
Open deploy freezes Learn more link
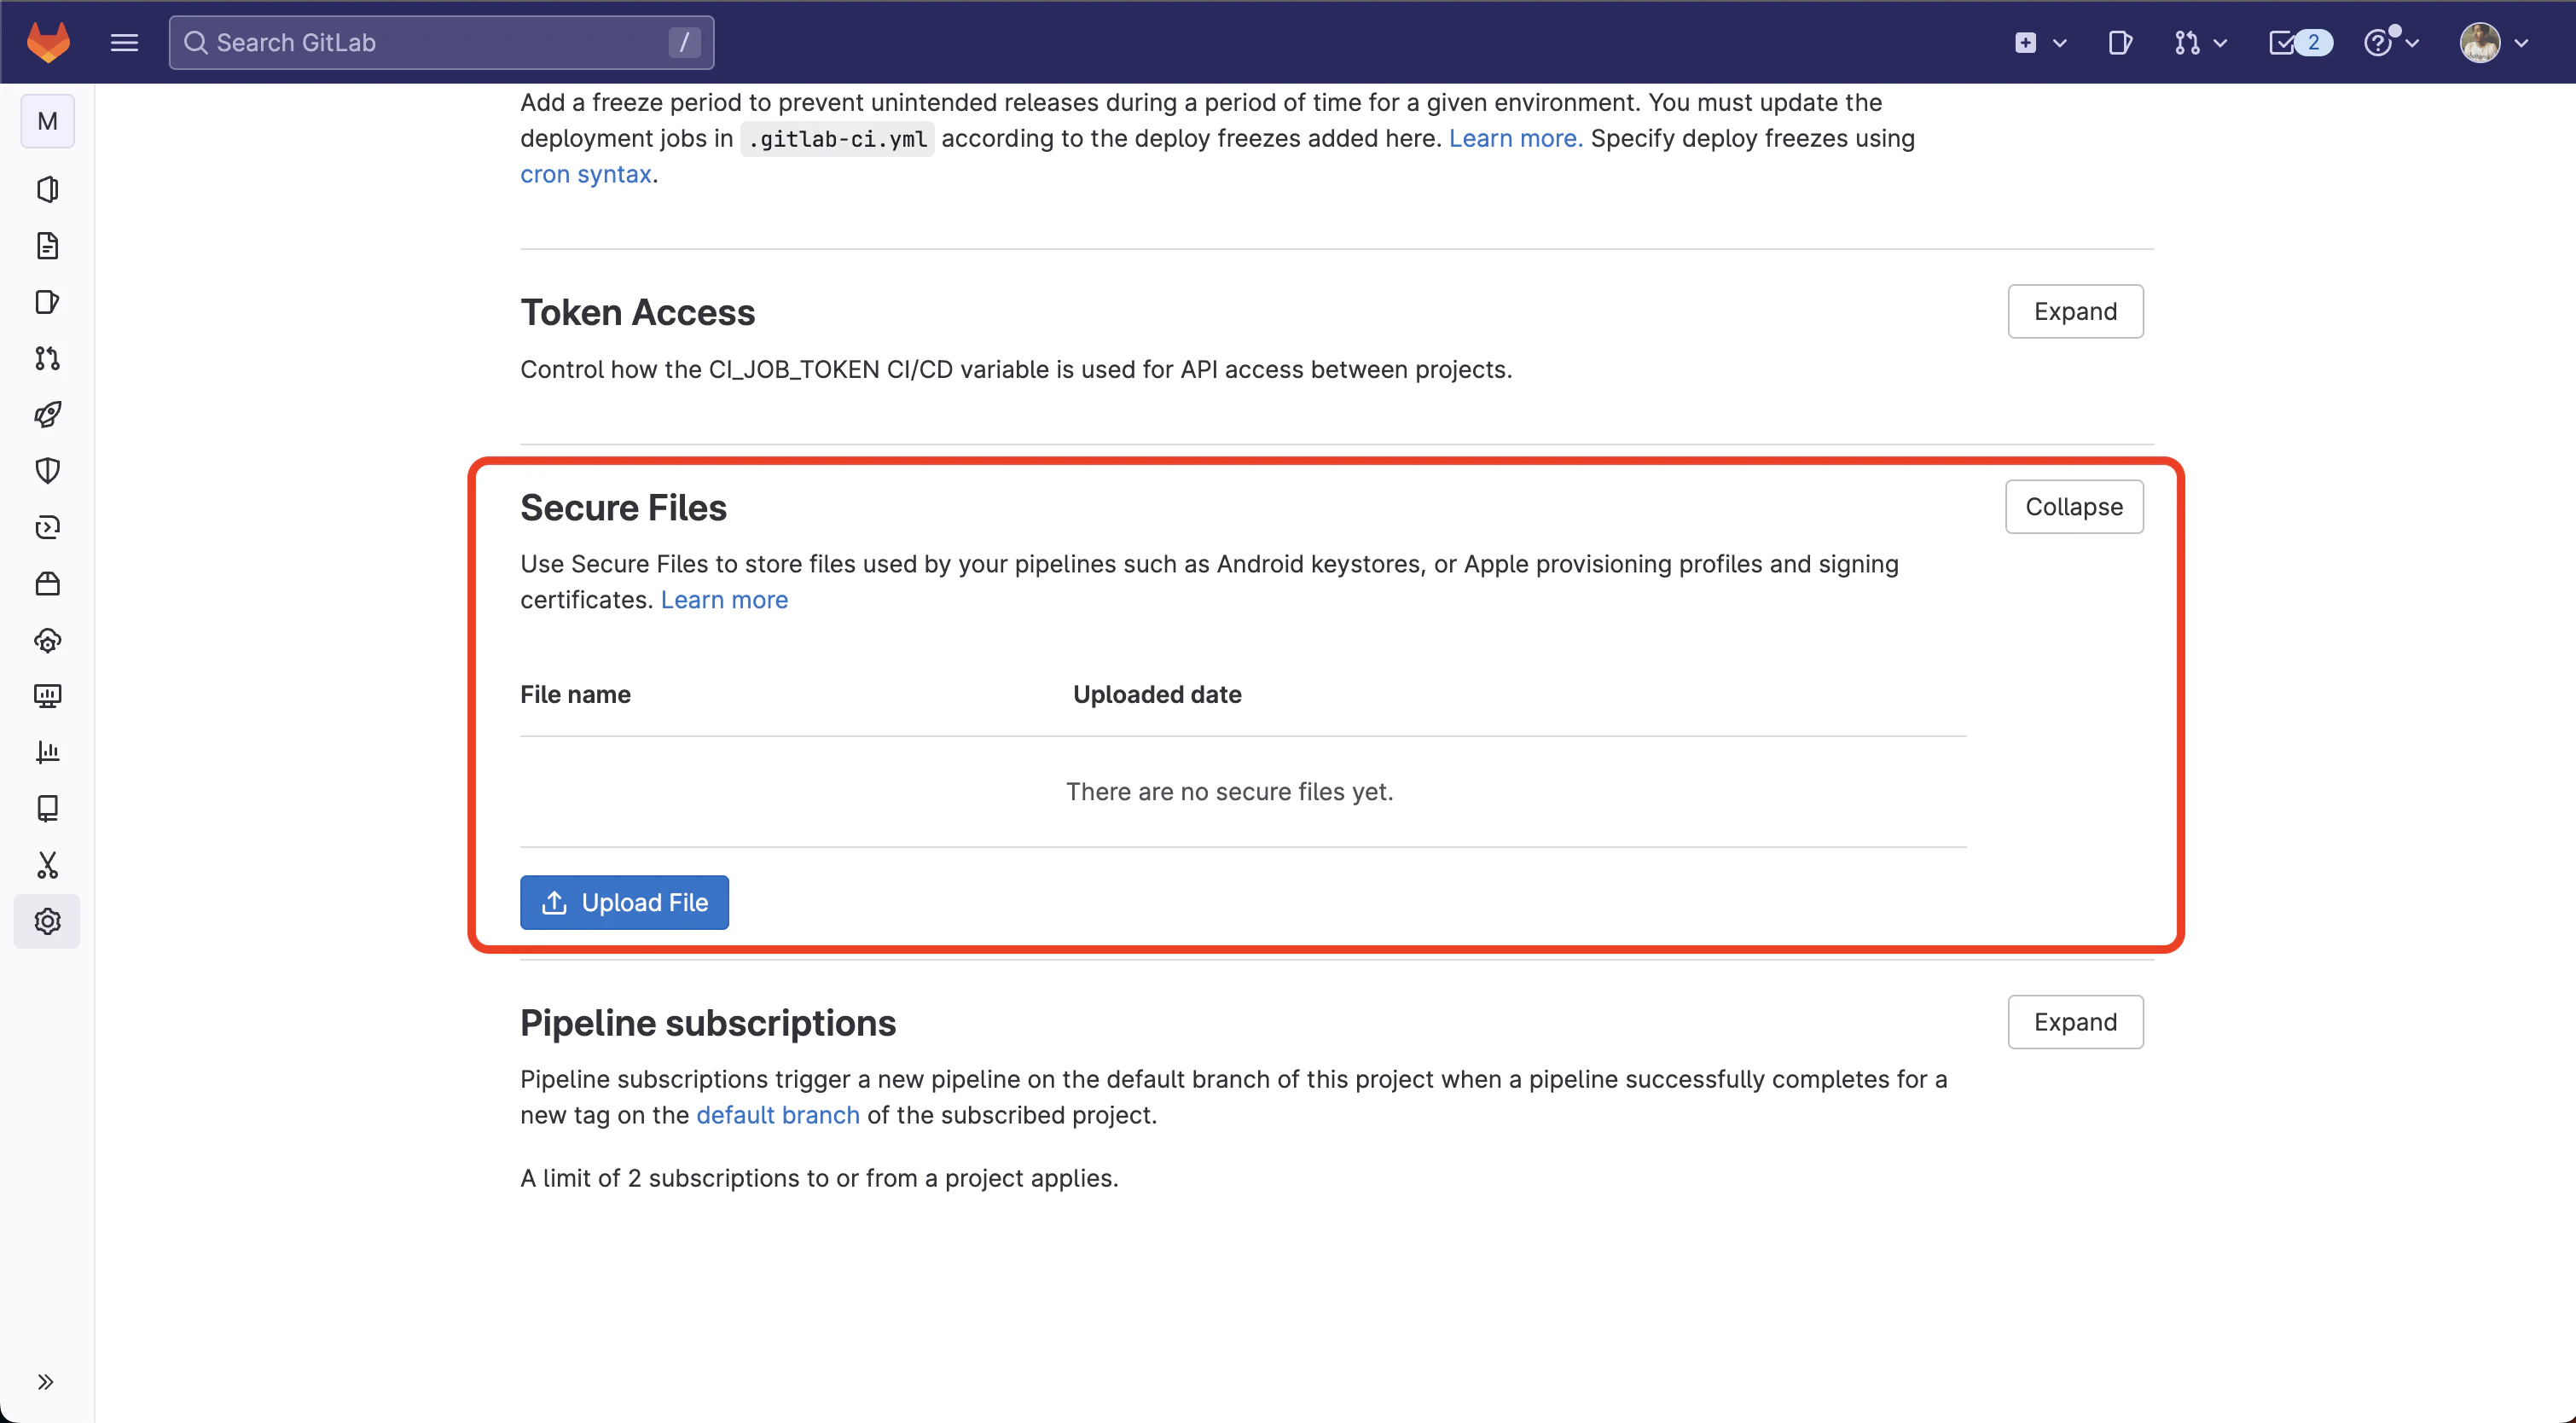click(1515, 138)
